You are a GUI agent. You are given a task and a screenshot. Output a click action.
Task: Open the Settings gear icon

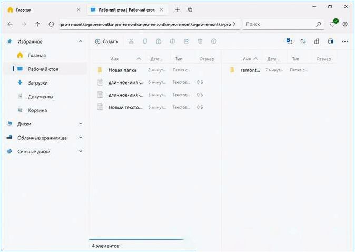[345, 24]
